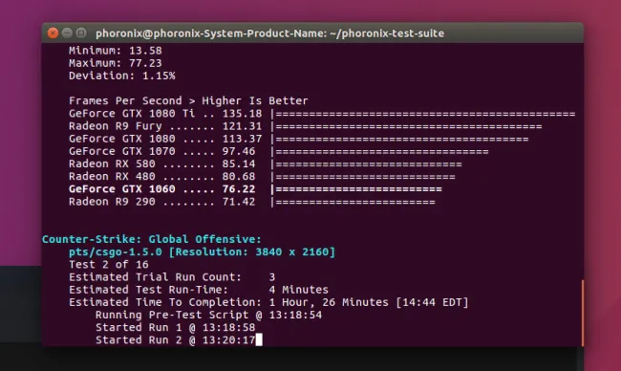Click the terminal cursor block
Image resolution: width=621 pixels, height=371 pixels.
click(x=259, y=339)
